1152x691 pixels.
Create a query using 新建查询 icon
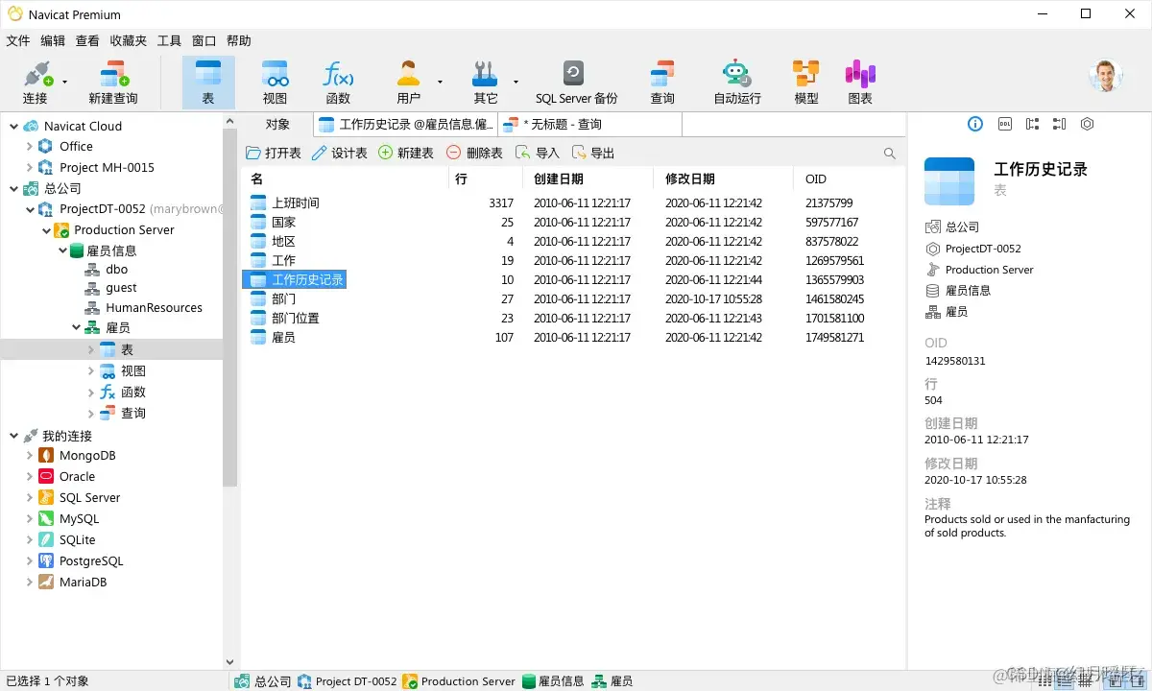point(115,82)
